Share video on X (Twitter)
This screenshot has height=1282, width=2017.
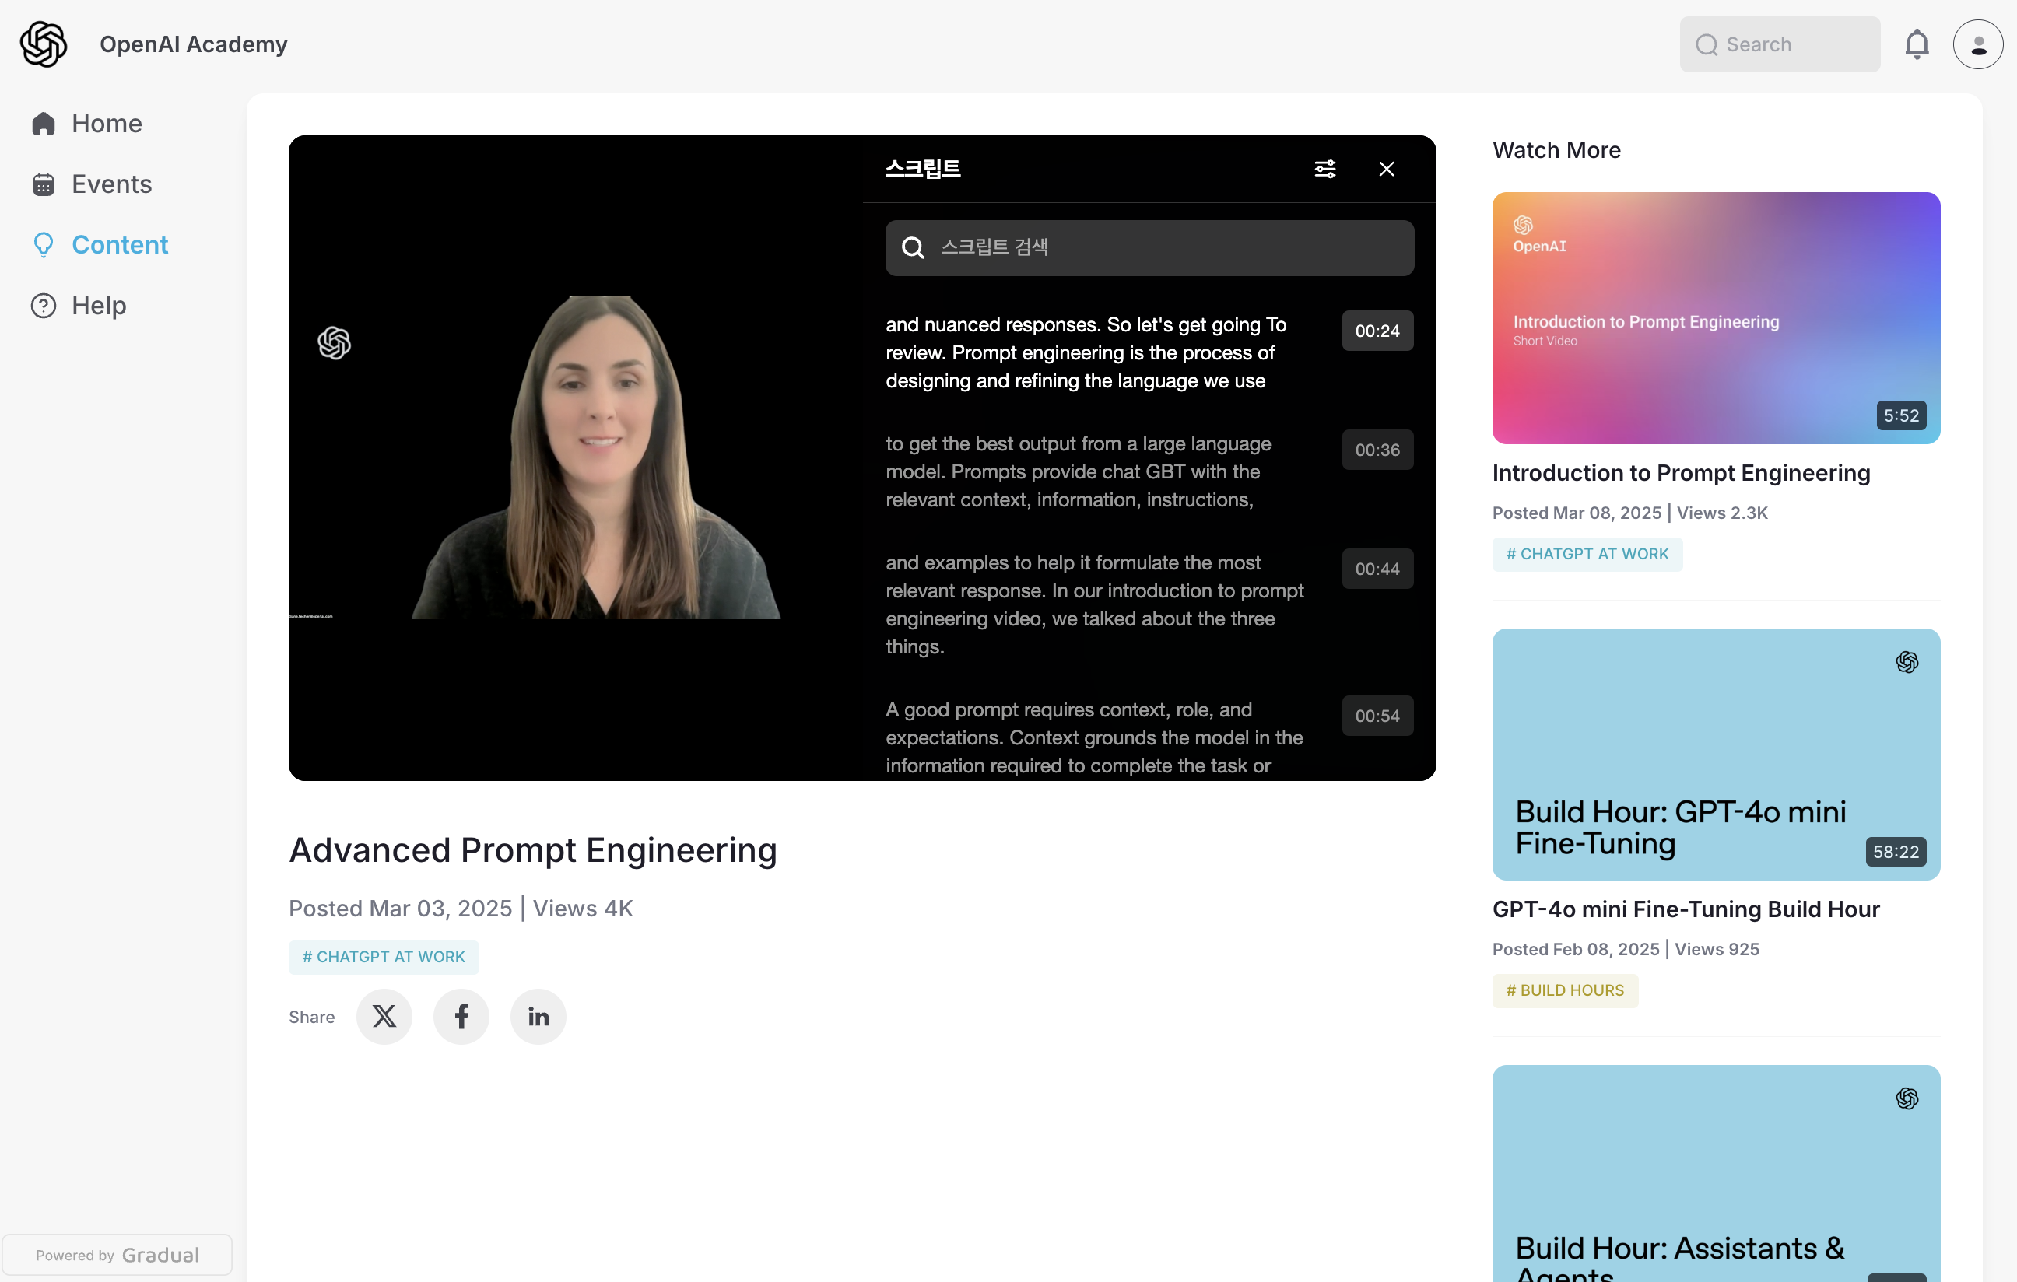tap(384, 1017)
